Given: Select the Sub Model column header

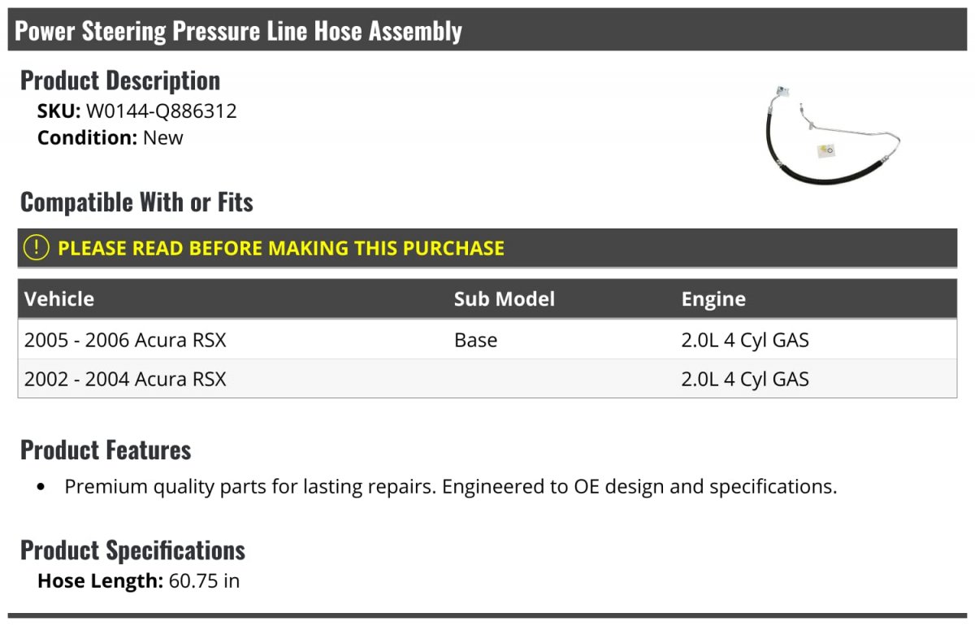Looking at the screenshot, I should pos(504,298).
